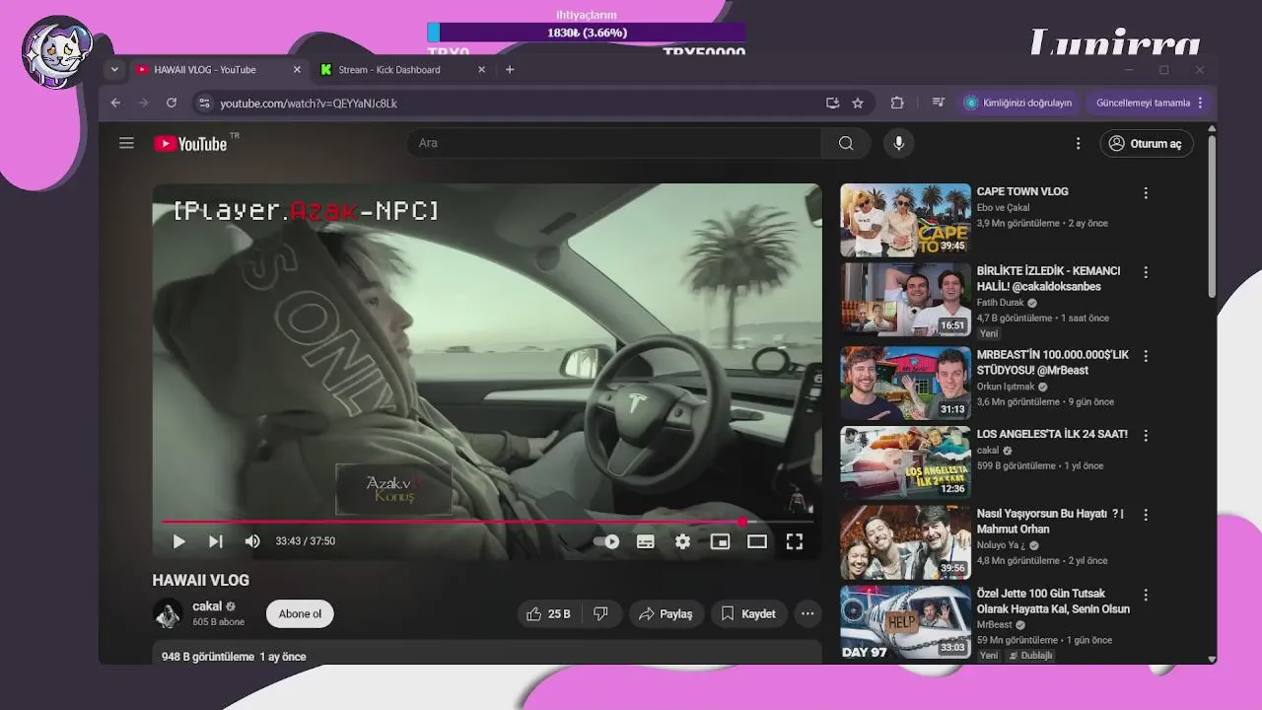Open options menu for Mahmut Orhan video
The width and height of the screenshot is (1262, 710).
(x=1146, y=515)
